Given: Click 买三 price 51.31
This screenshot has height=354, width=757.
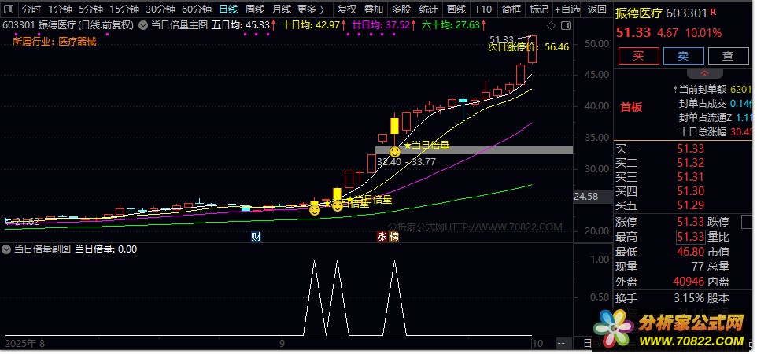Looking at the screenshot, I should point(690,177).
